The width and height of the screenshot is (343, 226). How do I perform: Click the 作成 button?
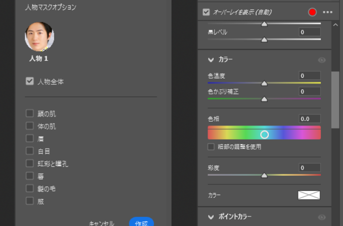coord(141,222)
